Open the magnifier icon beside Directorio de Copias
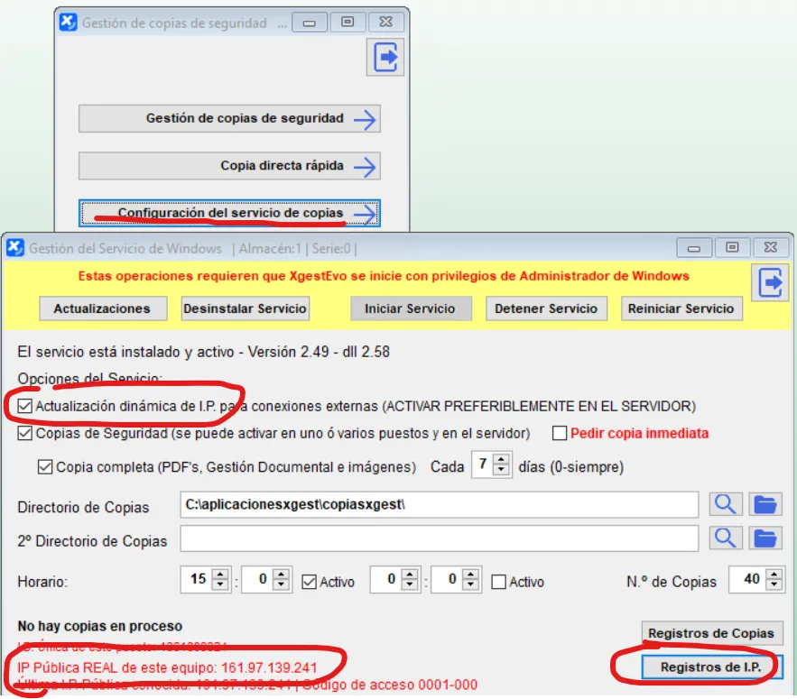This screenshot has height=699, width=797. point(726,504)
